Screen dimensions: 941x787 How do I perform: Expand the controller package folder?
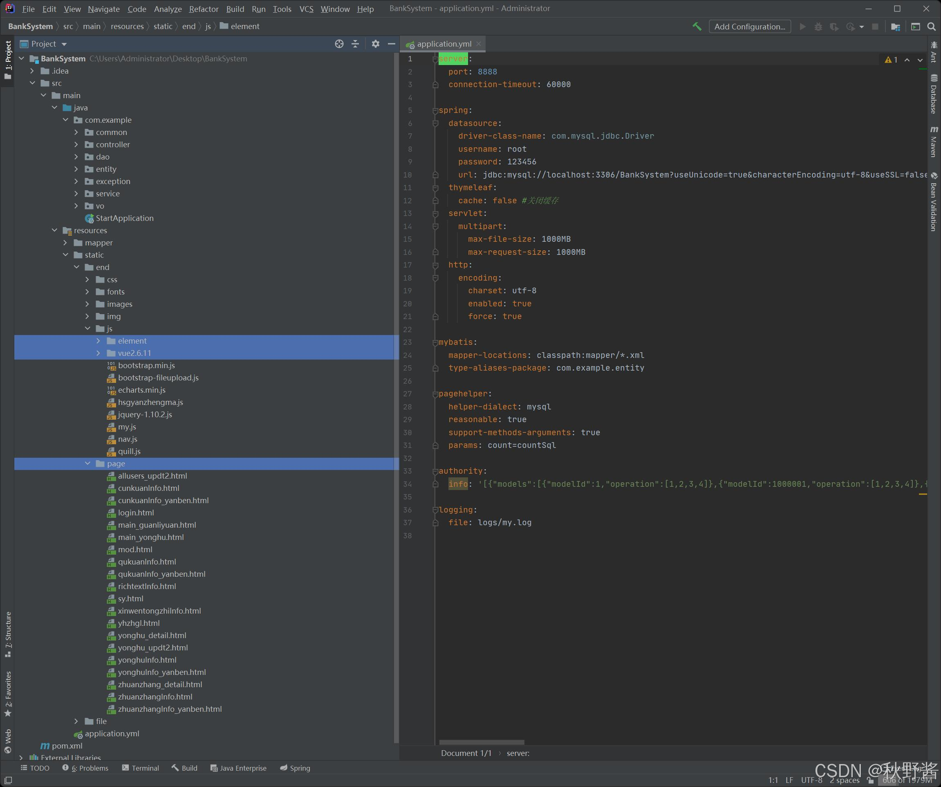[x=76, y=144]
